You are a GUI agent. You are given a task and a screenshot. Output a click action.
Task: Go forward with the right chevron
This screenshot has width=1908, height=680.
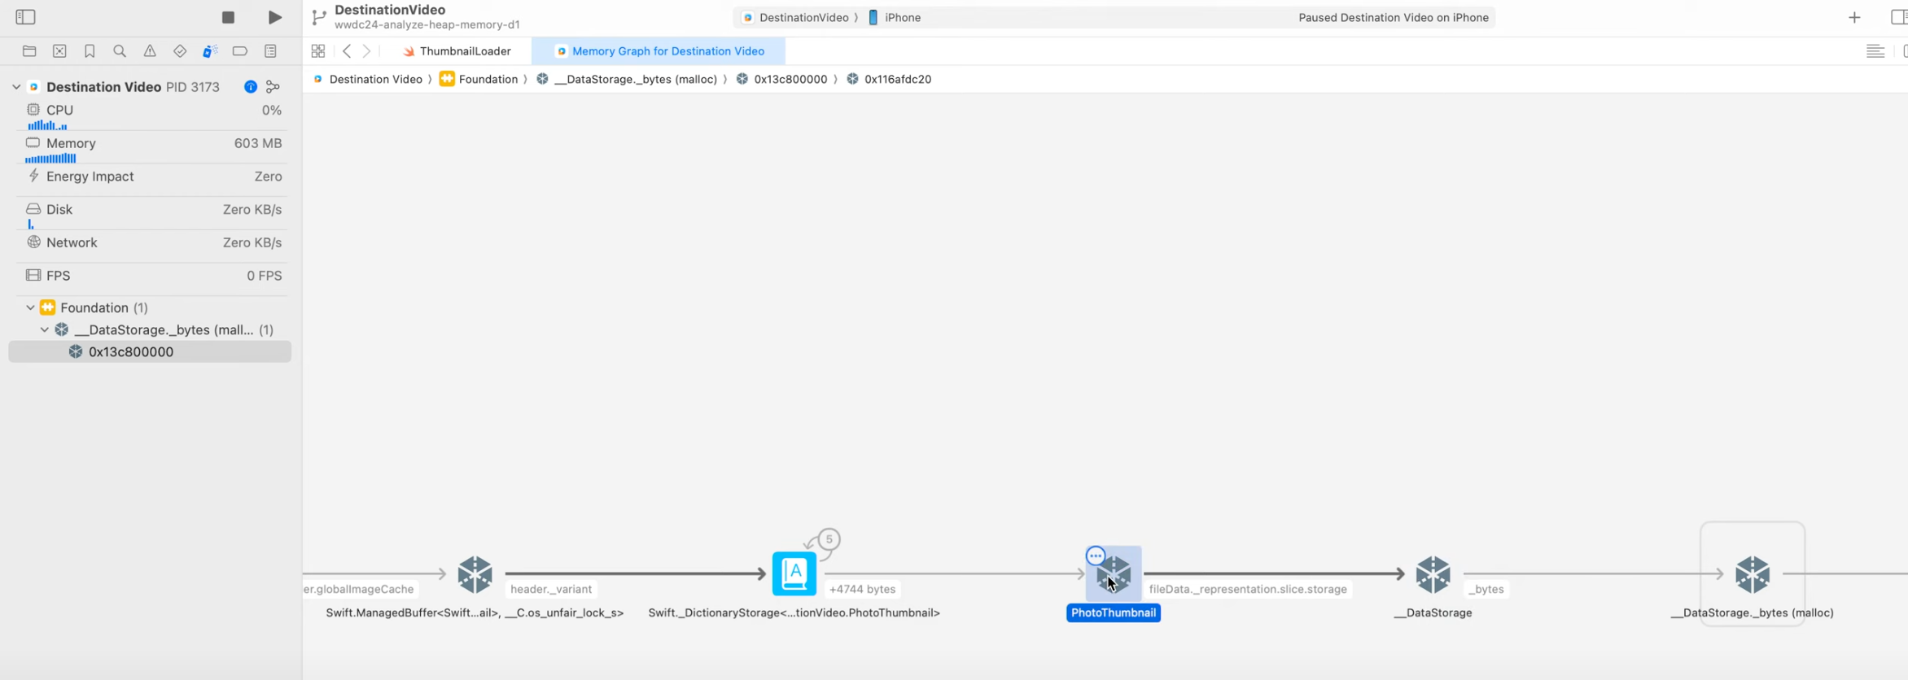point(367,51)
